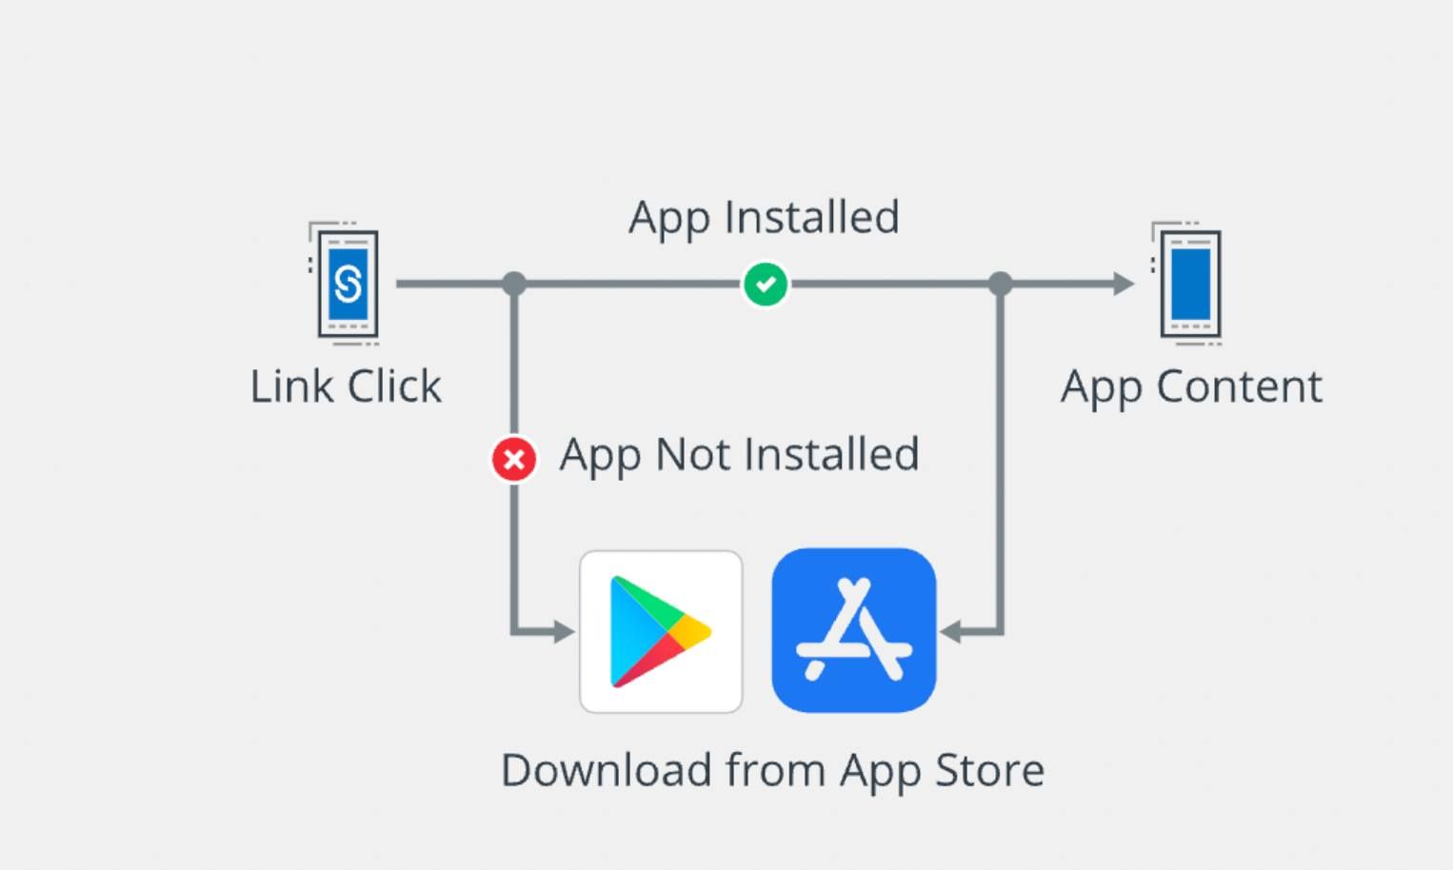Image resolution: width=1453 pixels, height=870 pixels.
Task: Click the arrowhead pointing to Google Play
Action: [x=564, y=630]
